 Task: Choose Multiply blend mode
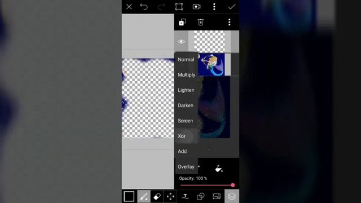(187, 75)
